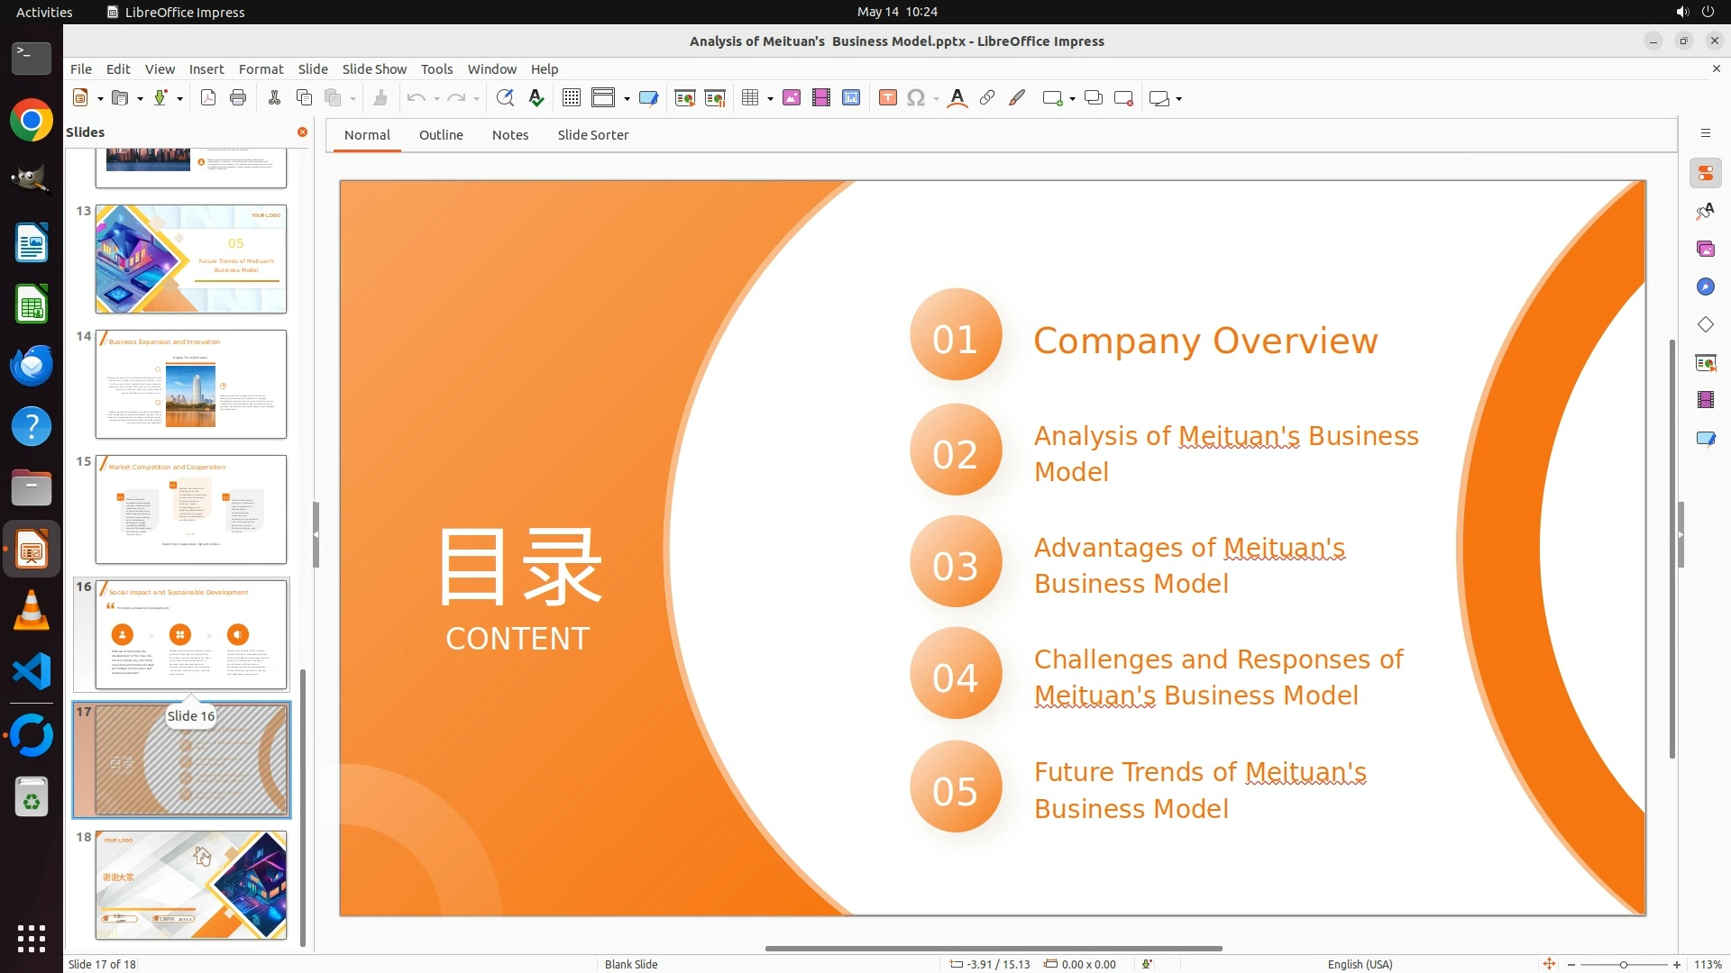
Task: Switch to the Outline view tab
Action: point(441,135)
